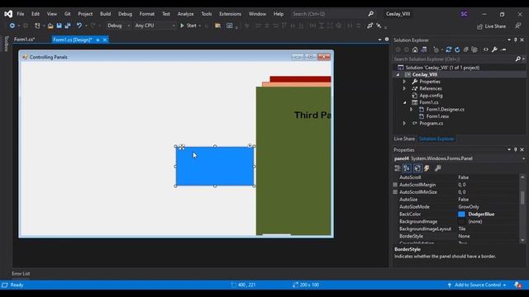The height and width of the screenshot is (297, 529).
Task: Open the Any CPU platform dropdown
Action: [x=155, y=26]
